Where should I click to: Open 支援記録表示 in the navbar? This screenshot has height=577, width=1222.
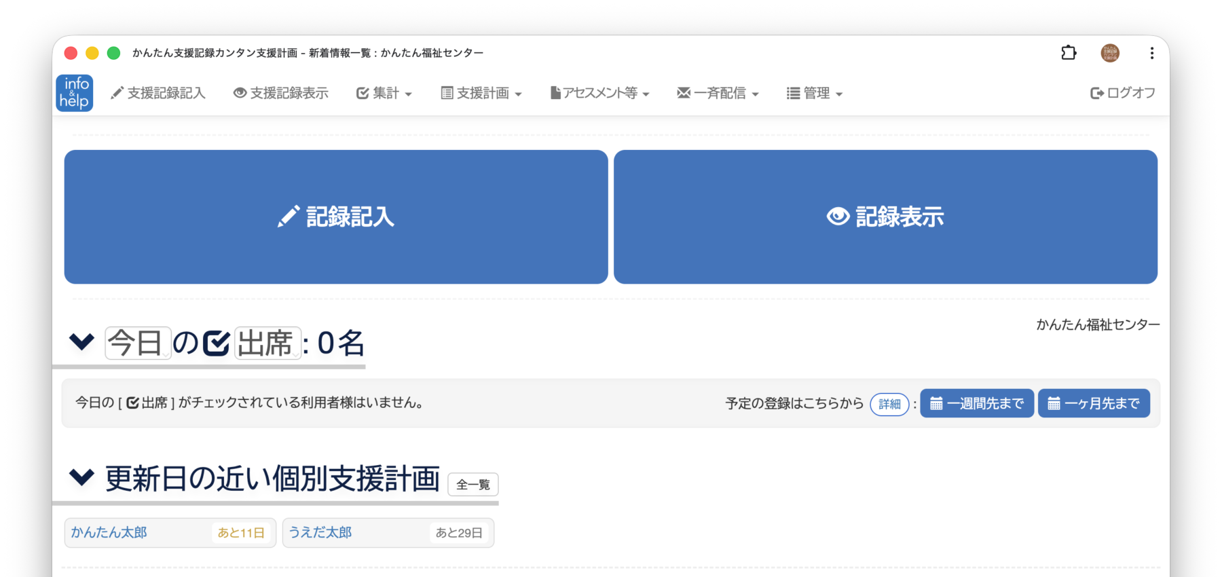pos(280,93)
